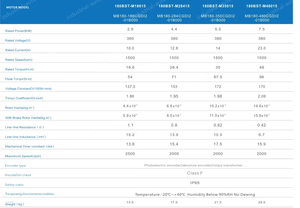Select the Encoder type row label
The image size is (300, 208).
pyautogui.click(x=15, y=166)
